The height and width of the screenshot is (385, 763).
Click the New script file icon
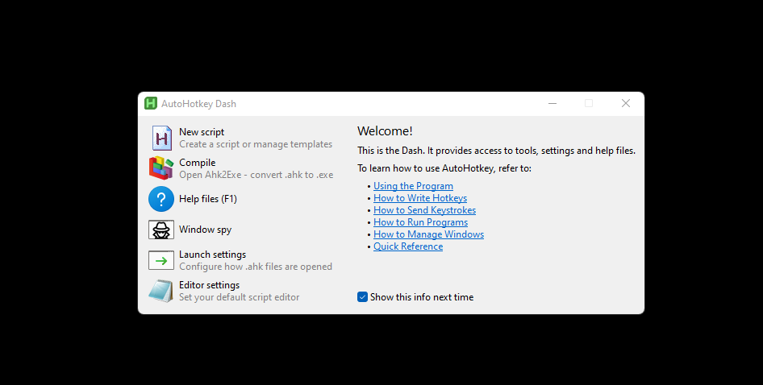pos(161,138)
